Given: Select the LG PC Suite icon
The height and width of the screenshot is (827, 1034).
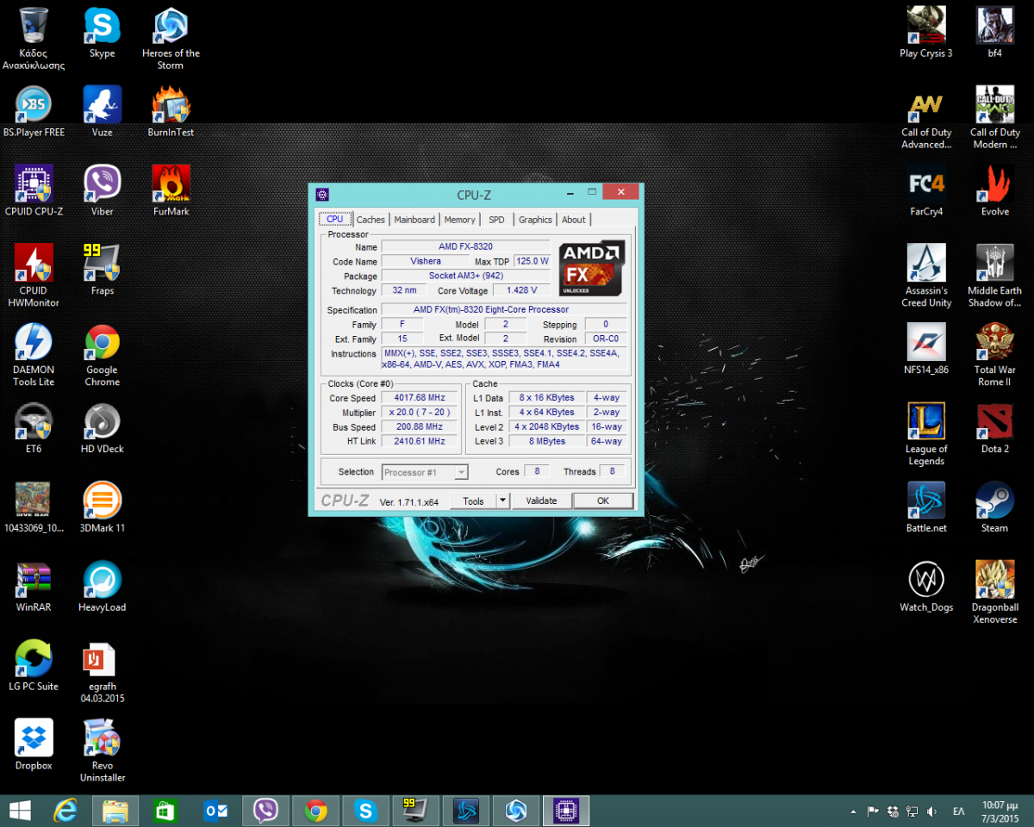Looking at the screenshot, I should (34, 666).
